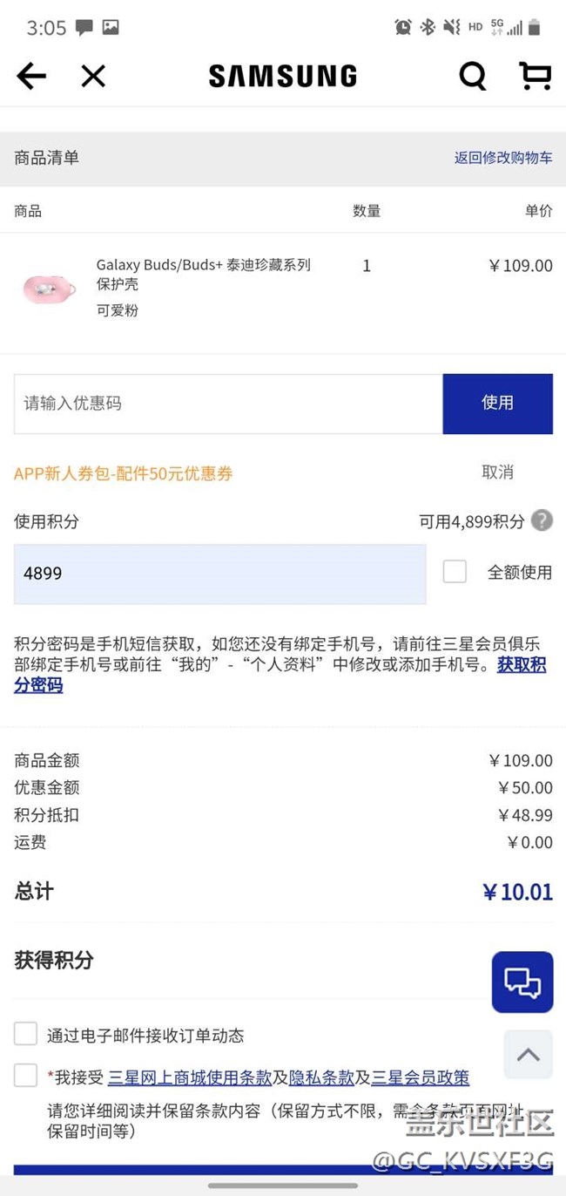Click 返回修改购物车 link
566x1196 pixels.
(x=503, y=158)
